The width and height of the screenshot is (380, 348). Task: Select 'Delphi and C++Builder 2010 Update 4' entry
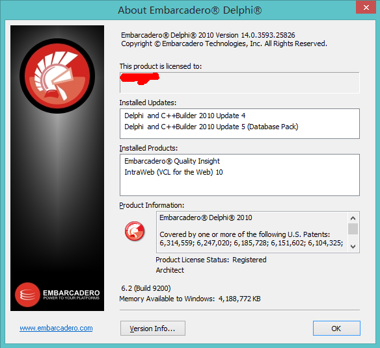(x=185, y=116)
